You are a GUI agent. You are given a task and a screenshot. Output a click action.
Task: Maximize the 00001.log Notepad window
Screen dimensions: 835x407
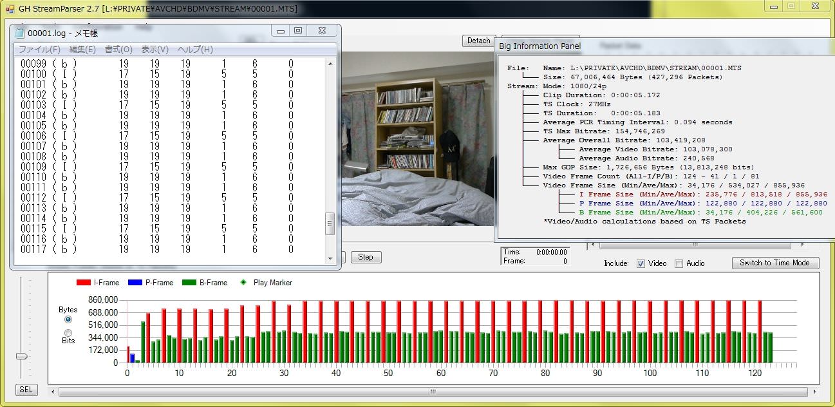pyautogui.click(x=298, y=31)
